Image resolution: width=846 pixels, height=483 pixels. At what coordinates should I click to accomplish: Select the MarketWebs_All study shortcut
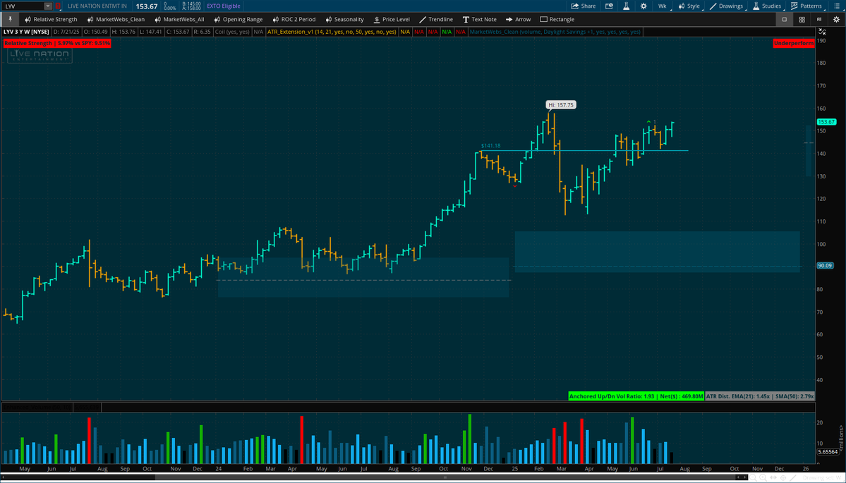click(180, 20)
